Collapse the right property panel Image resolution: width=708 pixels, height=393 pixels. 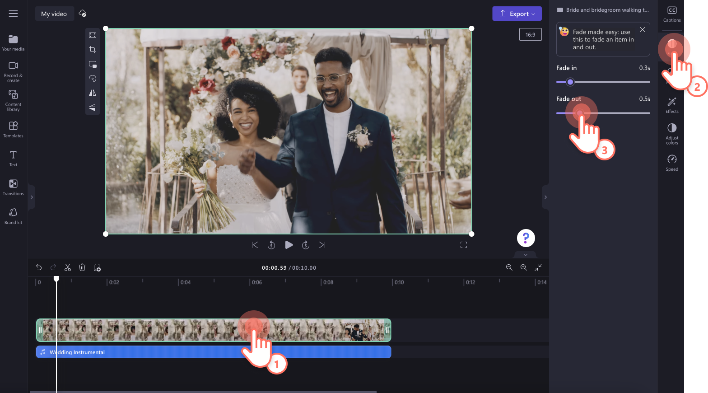[x=545, y=197]
